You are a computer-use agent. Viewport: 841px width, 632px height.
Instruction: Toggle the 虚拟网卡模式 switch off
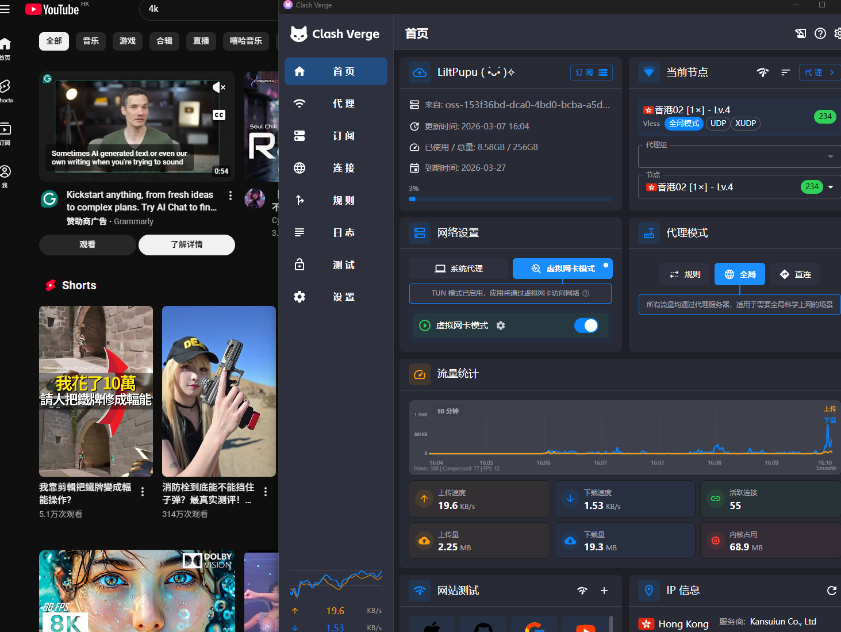(586, 325)
